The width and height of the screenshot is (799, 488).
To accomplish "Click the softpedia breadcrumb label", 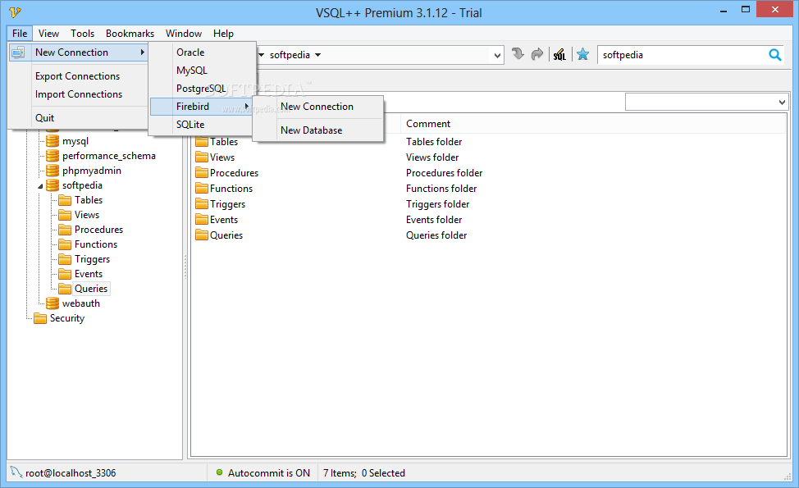I will pos(290,55).
